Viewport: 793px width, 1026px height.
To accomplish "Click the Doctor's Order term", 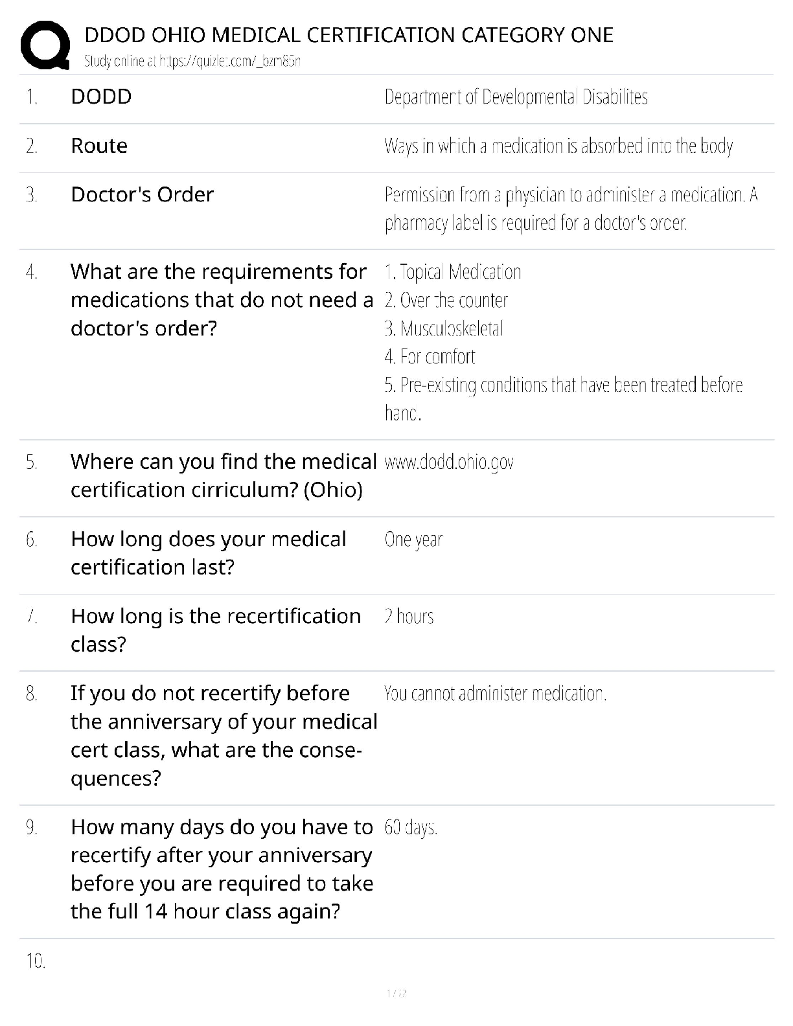I will 142,194.
